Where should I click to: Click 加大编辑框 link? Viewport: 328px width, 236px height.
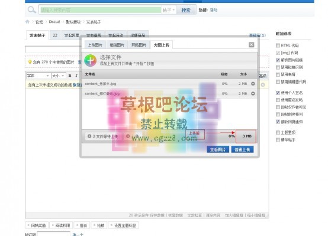click(234, 215)
